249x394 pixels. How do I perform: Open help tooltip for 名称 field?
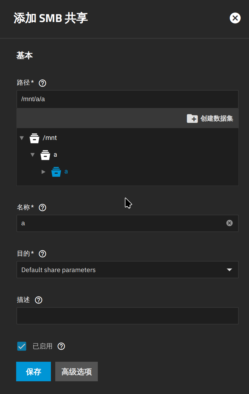click(43, 208)
